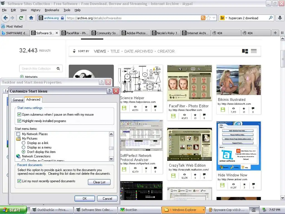Click the views eye icon under CrazyTalk
285x214 pixels.
pyautogui.click(x=185, y=174)
